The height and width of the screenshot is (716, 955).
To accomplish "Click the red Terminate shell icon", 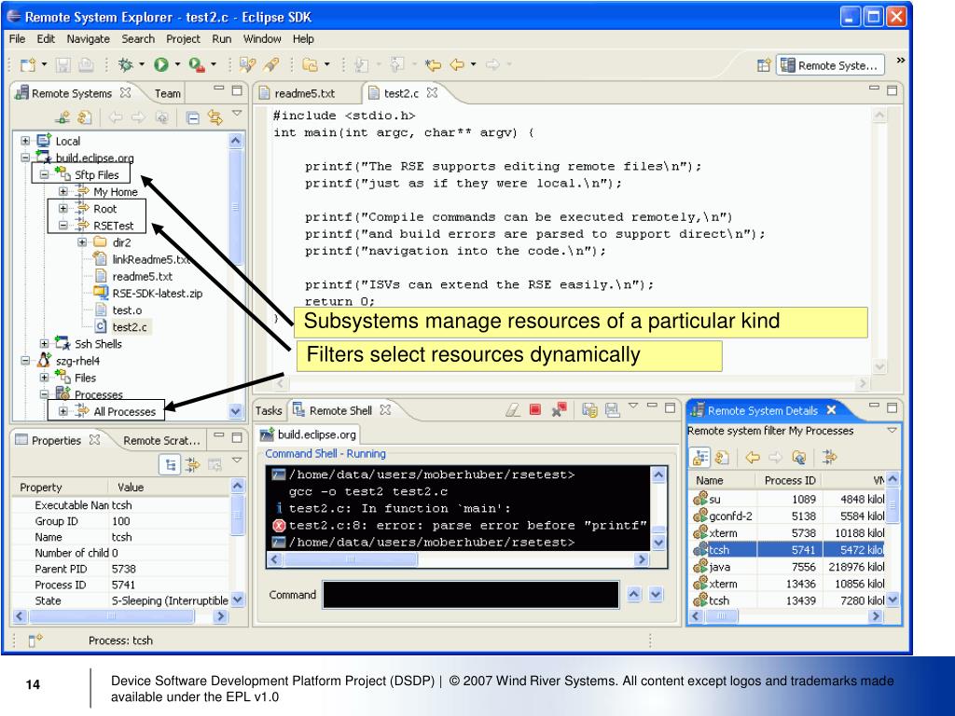I will pyautogui.click(x=535, y=410).
